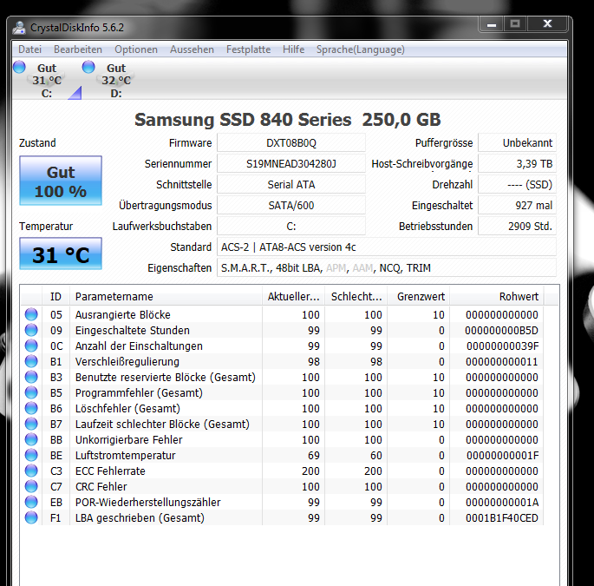Viewport: 594px width, 586px height.
Task: Click status orb of row B3 Benutzte reservierte Blöcke
Action: tap(31, 377)
